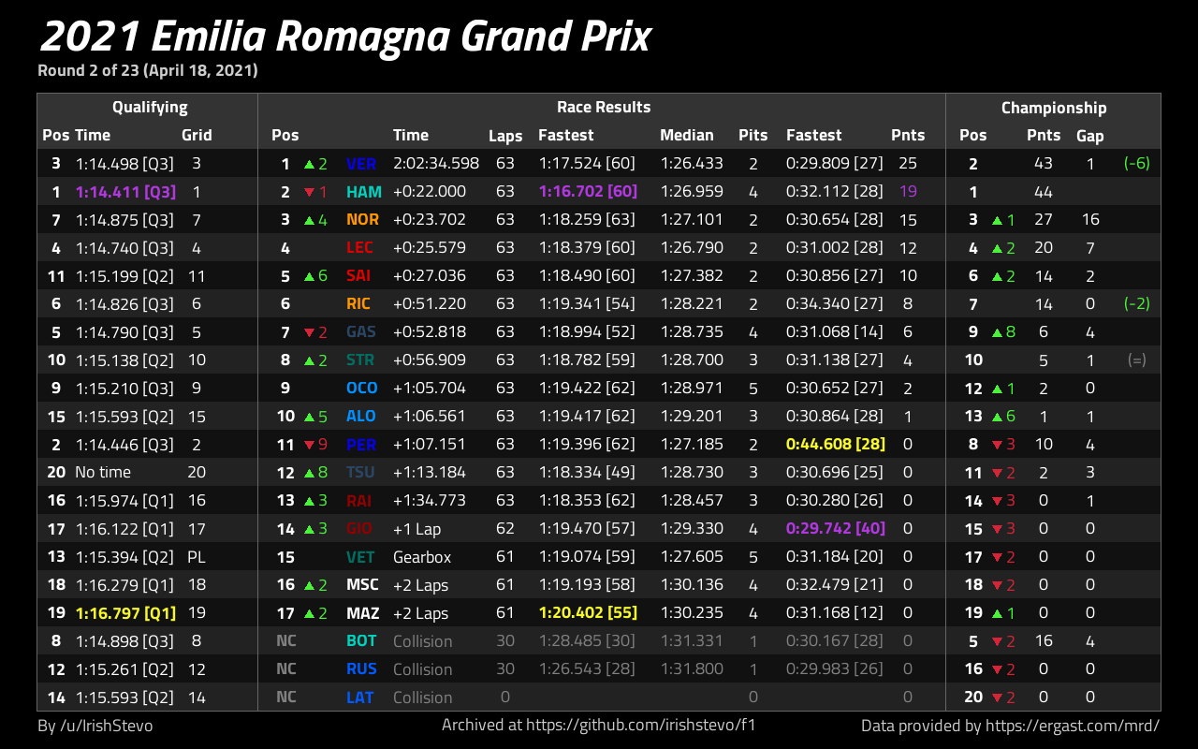Click the green up arrow beside ALO
The image size is (1198, 749).
click(310, 418)
